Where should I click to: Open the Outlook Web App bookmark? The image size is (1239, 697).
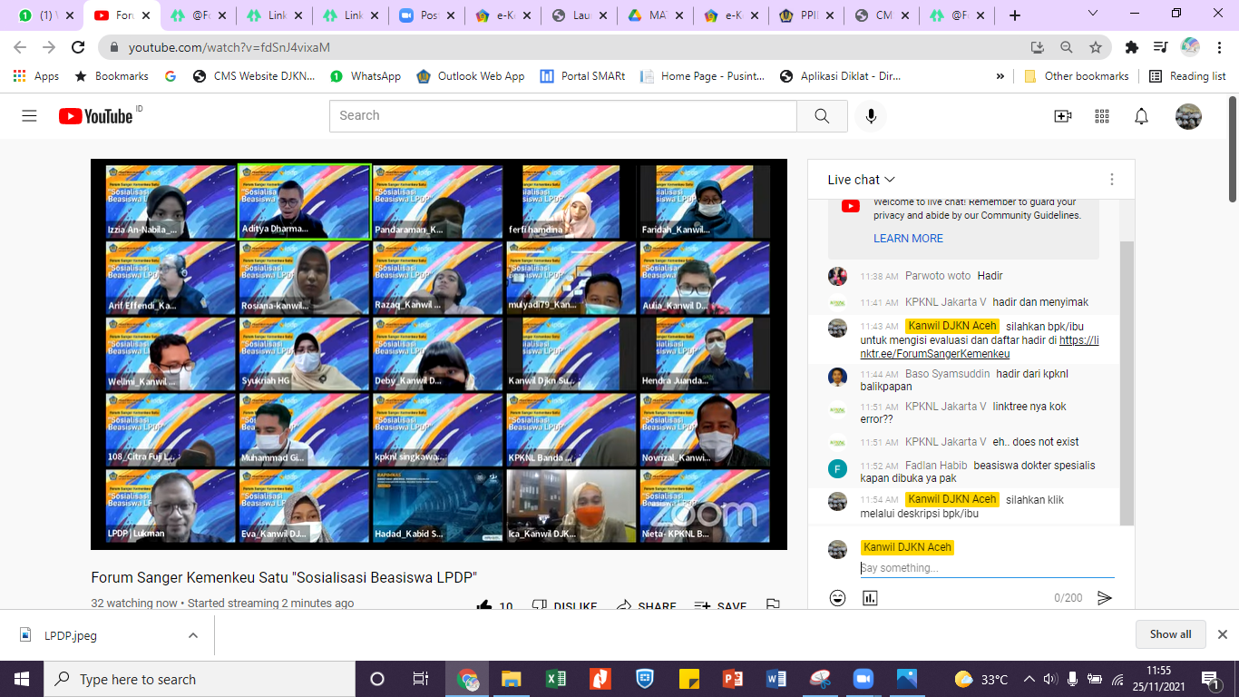click(471, 76)
